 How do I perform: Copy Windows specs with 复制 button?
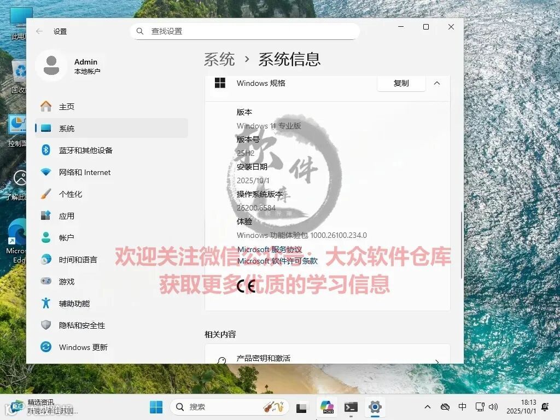[401, 83]
